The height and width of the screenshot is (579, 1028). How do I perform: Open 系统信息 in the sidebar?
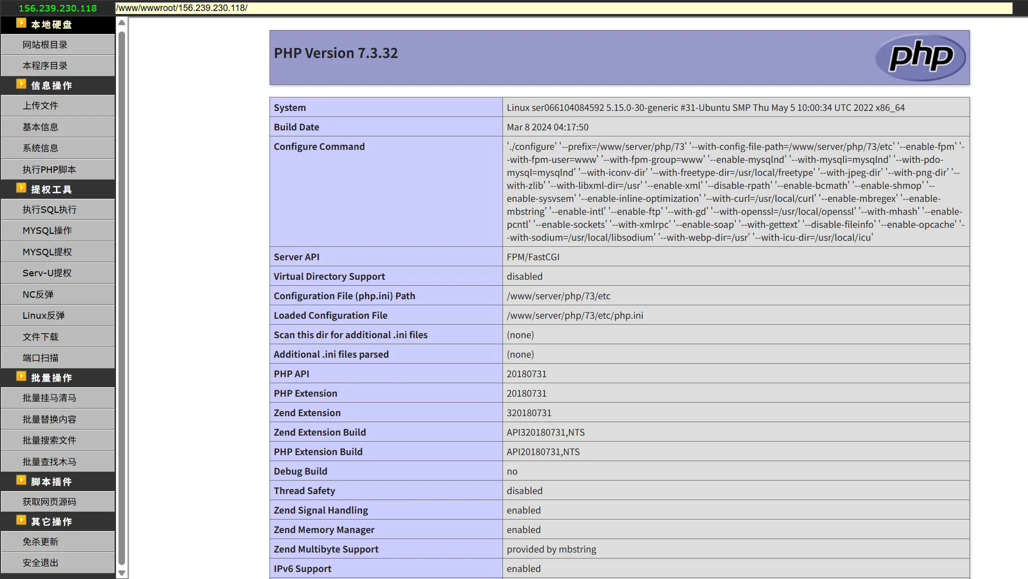(x=58, y=148)
